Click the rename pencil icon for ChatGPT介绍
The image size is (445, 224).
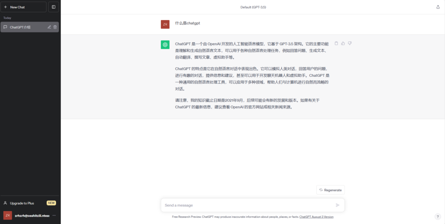[49, 27]
